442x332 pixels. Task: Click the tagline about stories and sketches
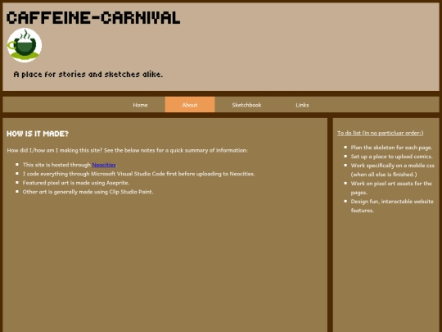tap(88, 75)
